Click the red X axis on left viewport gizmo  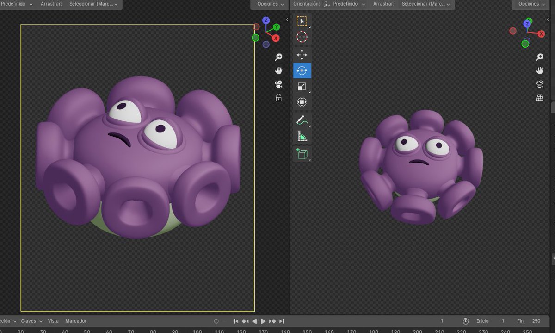pyautogui.click(x=276, y=38)
